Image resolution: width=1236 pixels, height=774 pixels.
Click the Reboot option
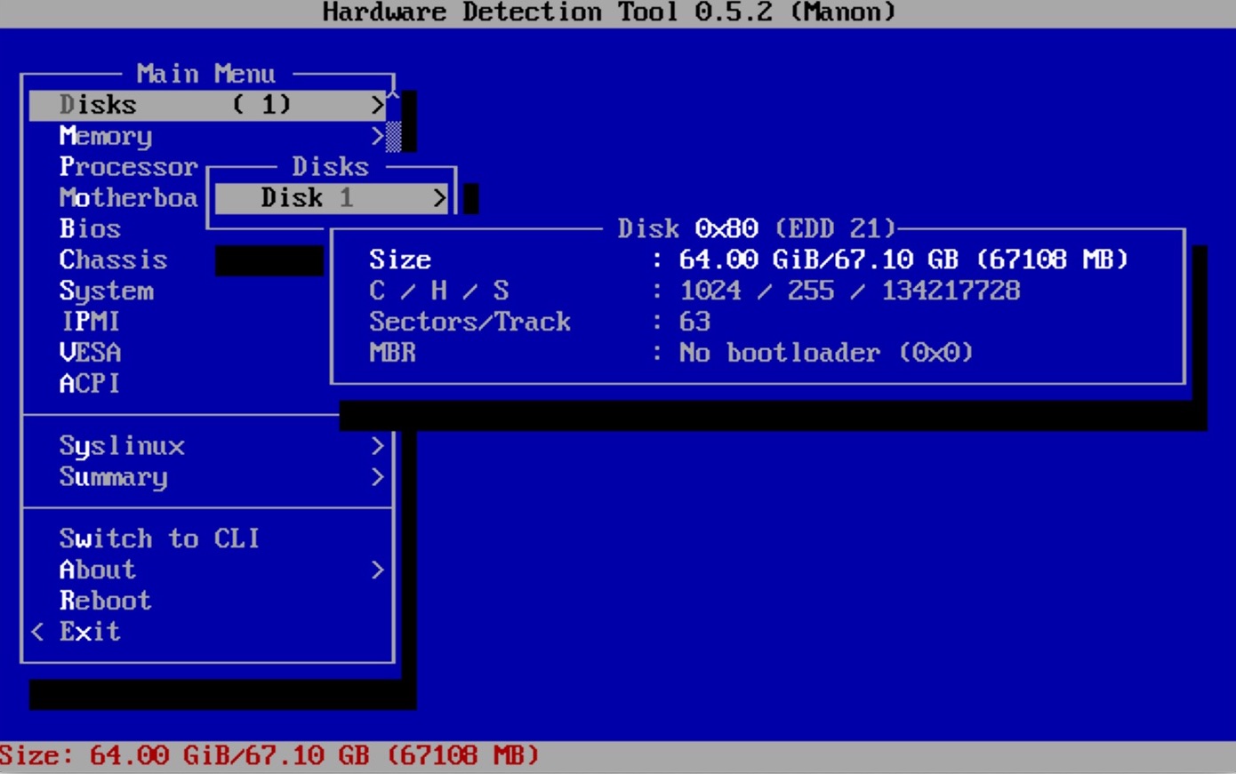(105, 601)
